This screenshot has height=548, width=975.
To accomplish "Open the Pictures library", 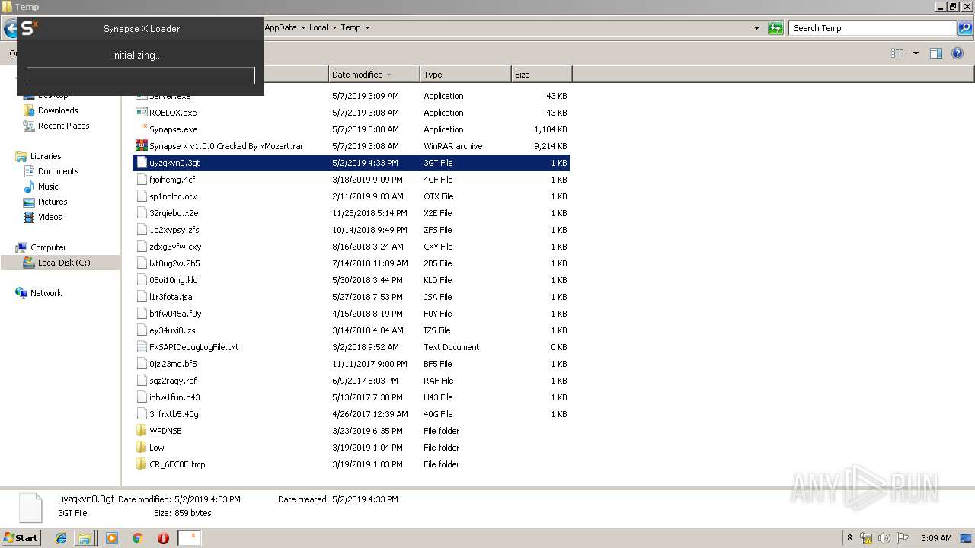I will pyautogui.click(x=53, y=202).
